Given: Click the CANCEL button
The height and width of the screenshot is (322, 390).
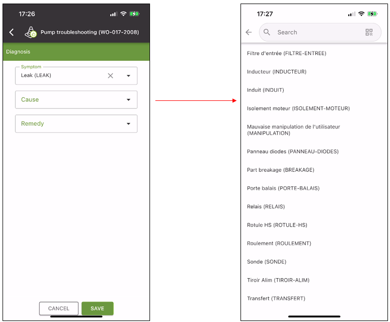Looking at the screenshot, I should (x=58, y=309).
